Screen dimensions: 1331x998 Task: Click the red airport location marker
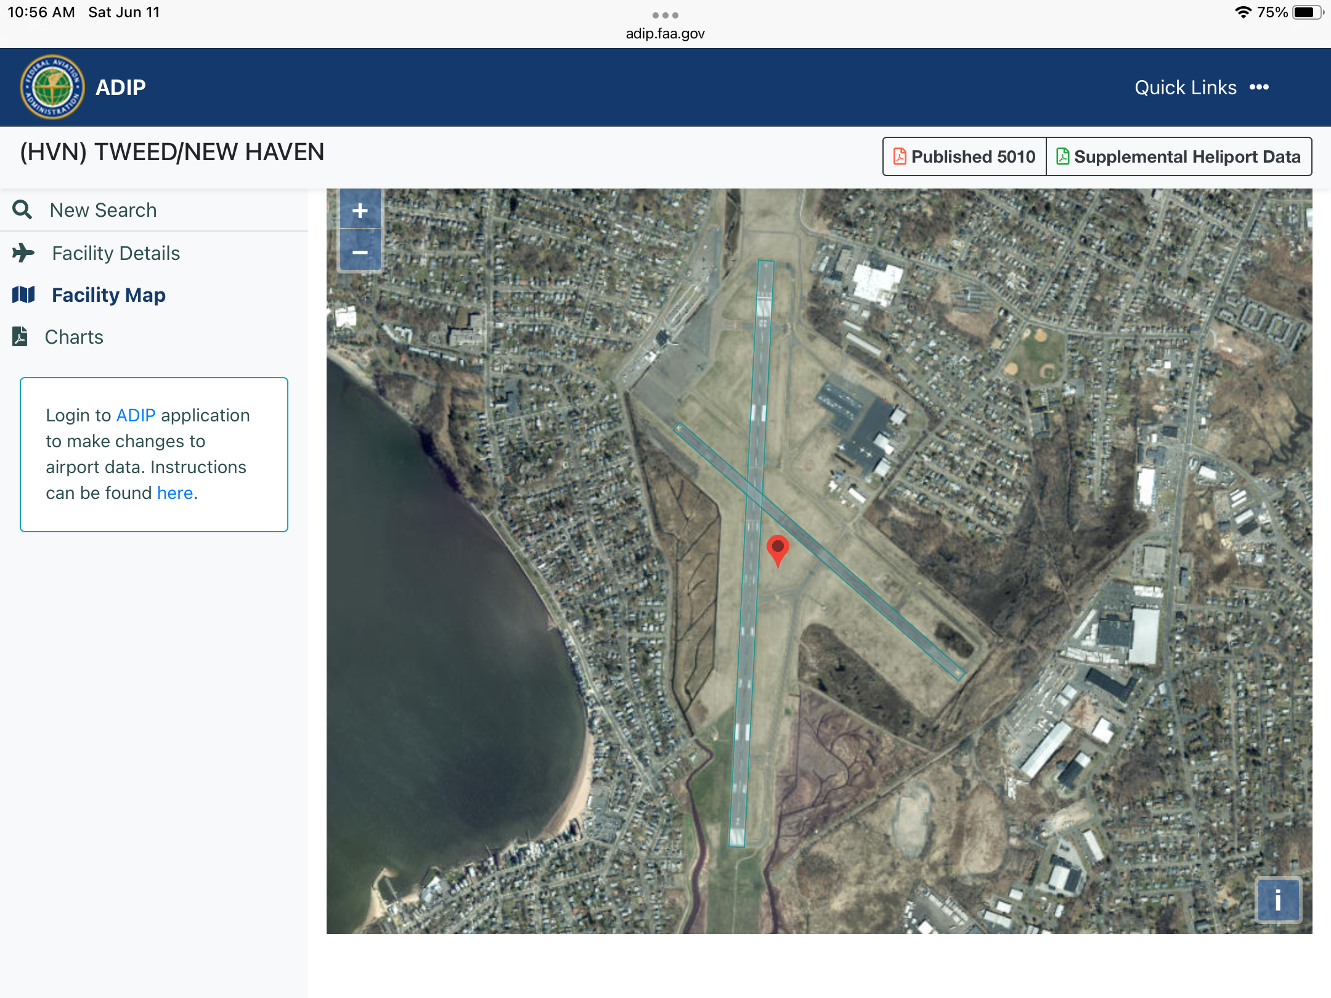[x=778, y=550]
